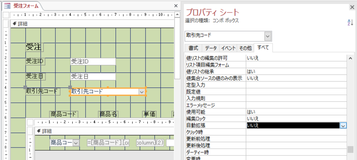Viewport: 357px width, 160px height.
Task: Click the 値リストの継承 property value
Action: [296, 72]
